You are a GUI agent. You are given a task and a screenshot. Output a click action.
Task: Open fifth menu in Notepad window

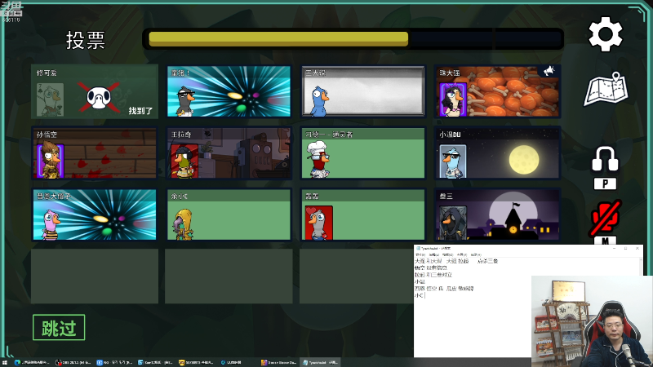tap(476, 254)
